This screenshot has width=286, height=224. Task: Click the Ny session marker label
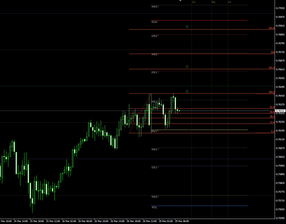tap(213, 2)
